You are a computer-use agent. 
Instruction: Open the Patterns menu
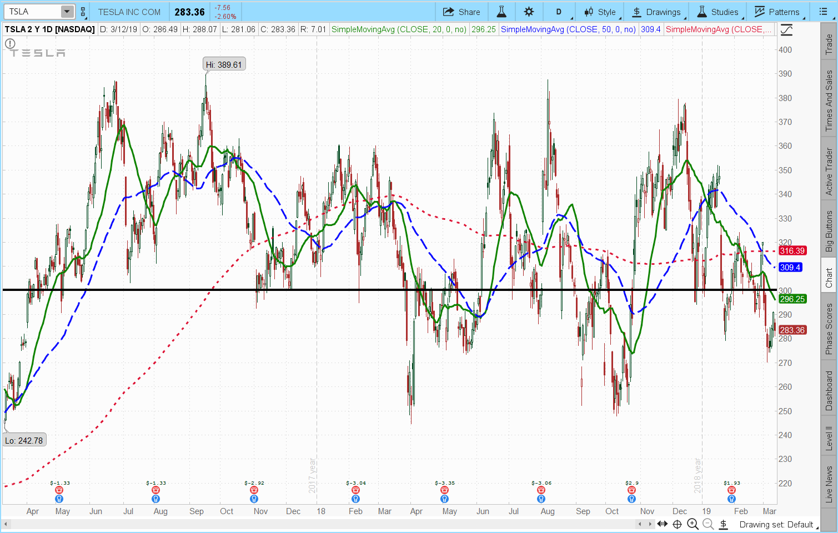[777, 12]
